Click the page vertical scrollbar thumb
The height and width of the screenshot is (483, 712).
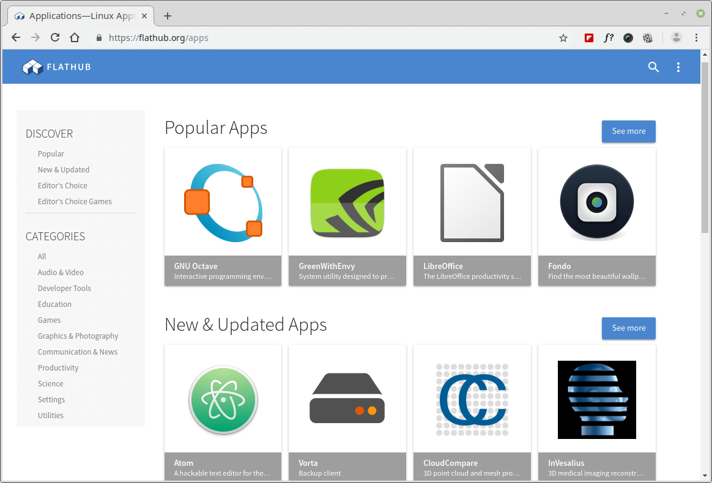pyautogui.click(x=705, y=147)
